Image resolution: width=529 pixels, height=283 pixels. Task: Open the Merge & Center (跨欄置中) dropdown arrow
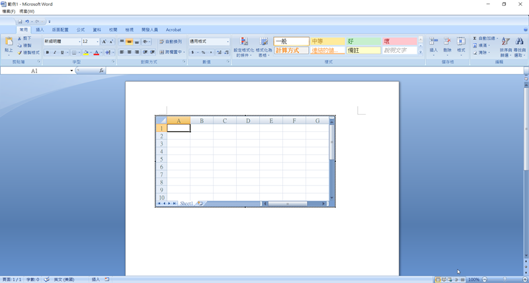coord(184,52)
